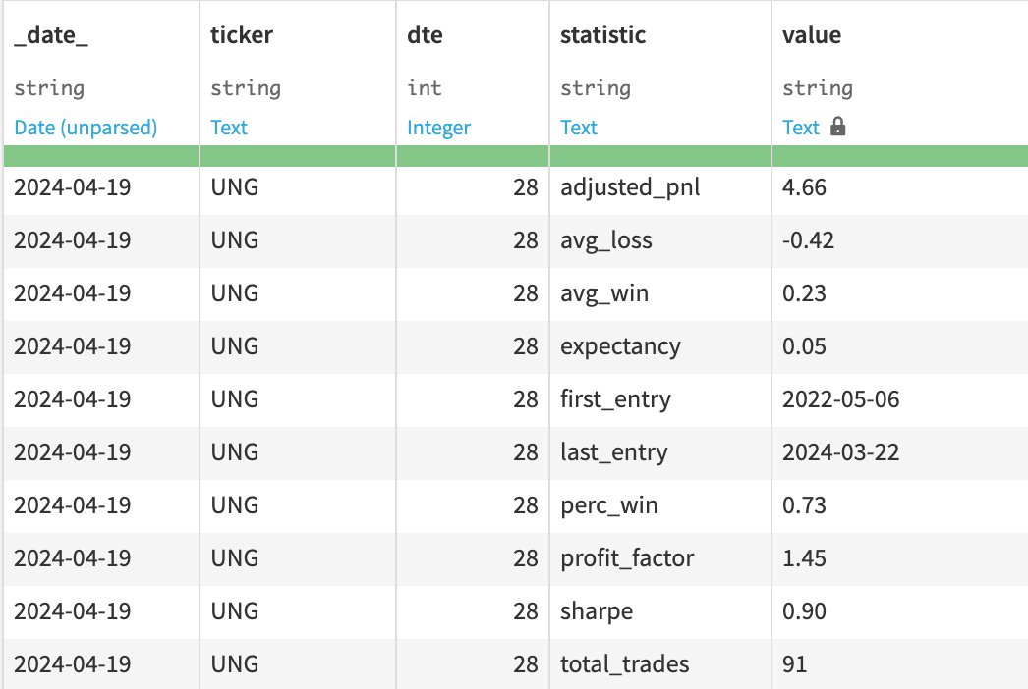Click the green validity bar under _date_
Screen dimensions: 1028x689
click(99, 155)
